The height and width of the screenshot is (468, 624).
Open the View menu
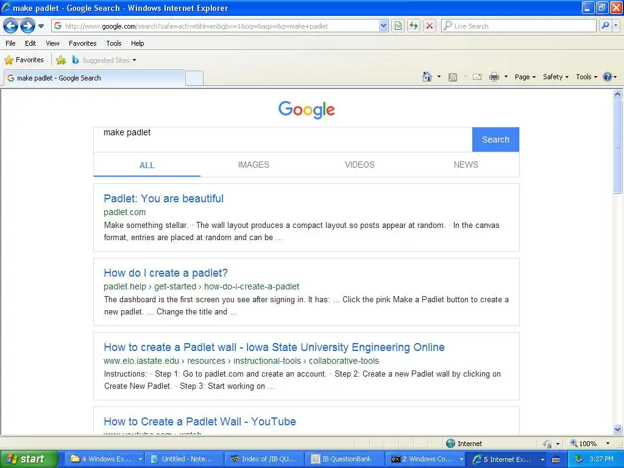pyautogui.click(x=52, y=43)
